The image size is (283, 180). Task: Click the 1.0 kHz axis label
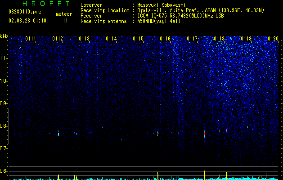pos(4,81)
